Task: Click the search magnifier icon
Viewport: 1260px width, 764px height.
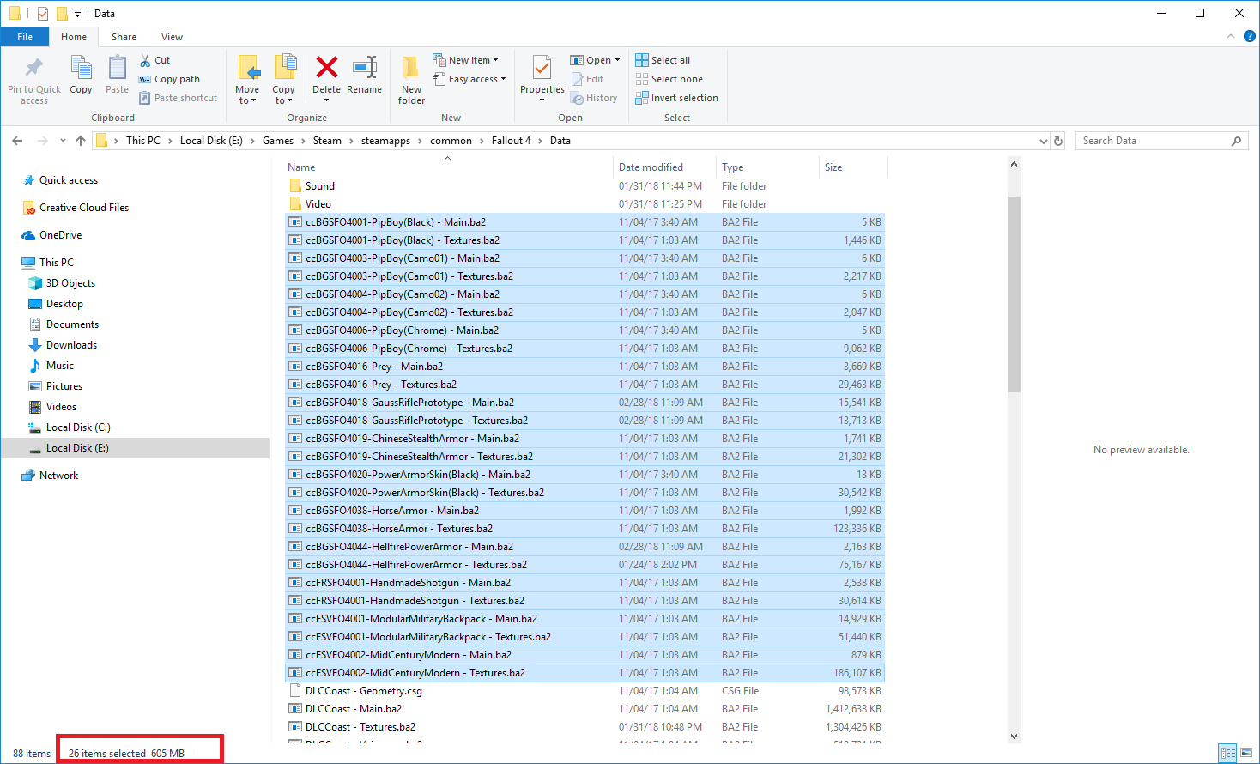Action: [1236, 141]
